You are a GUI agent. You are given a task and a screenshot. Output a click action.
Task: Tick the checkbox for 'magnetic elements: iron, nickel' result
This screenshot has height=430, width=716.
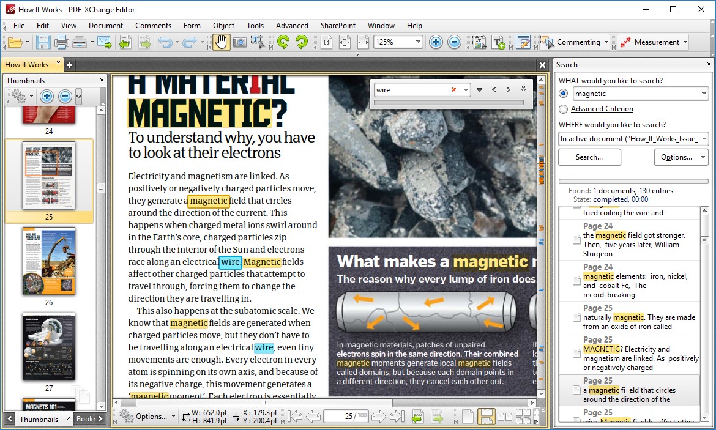coord(576,280)
